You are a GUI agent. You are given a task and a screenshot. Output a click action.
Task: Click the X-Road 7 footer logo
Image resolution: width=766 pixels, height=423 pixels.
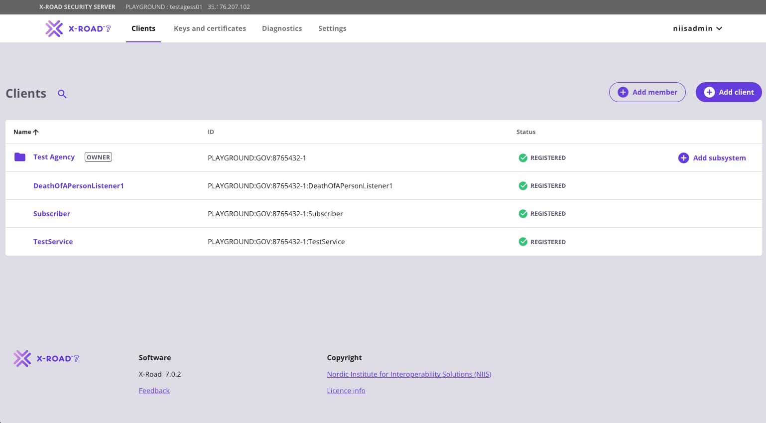tap(46, 358)
